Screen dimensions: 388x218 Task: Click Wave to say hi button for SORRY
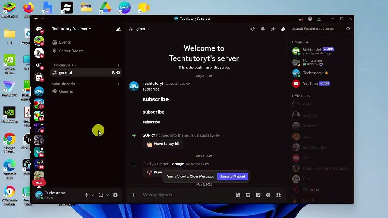pos(163,144)
